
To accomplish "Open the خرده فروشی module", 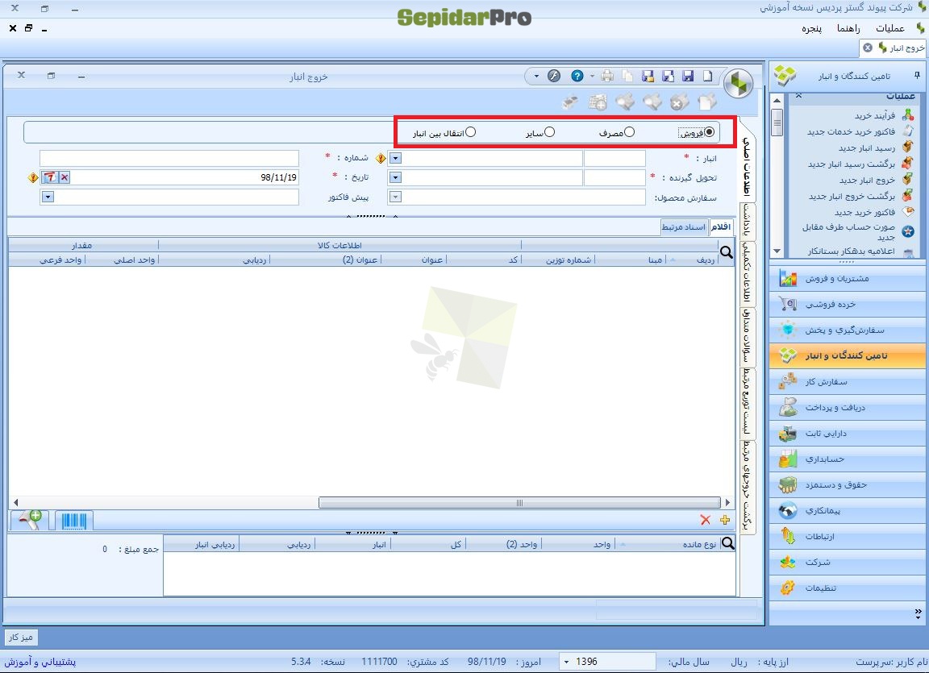I will [848, 304].
